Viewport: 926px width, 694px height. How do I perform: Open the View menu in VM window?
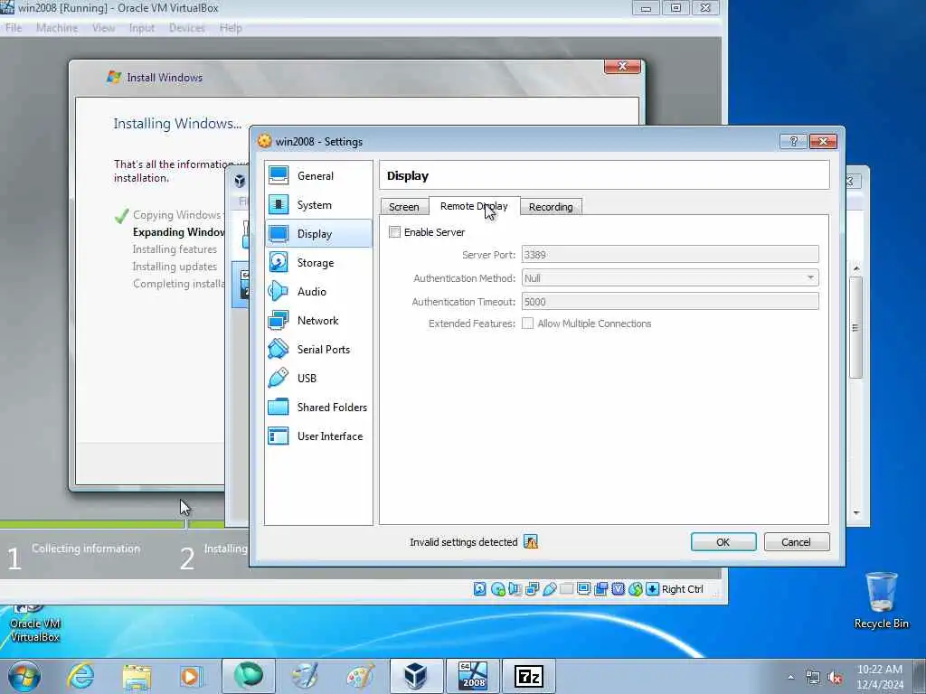(x=103, y=28)
